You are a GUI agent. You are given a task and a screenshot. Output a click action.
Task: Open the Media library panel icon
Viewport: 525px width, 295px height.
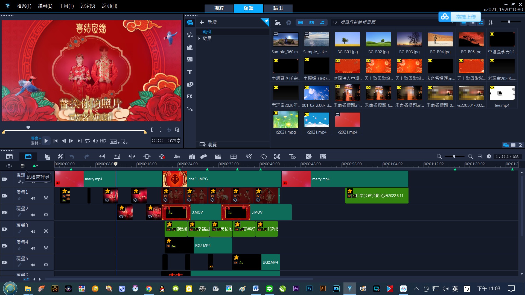point(190,23)
